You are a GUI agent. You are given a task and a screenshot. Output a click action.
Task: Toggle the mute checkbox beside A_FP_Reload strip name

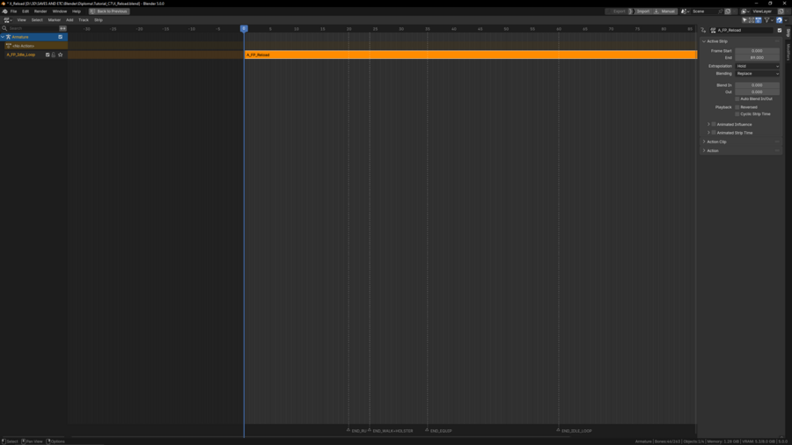tap(780, 30)
